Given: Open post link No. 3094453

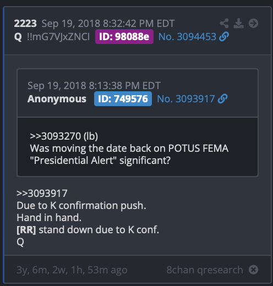Looking at the screenshot, I should pyautogui.click(x=187, y=37).
